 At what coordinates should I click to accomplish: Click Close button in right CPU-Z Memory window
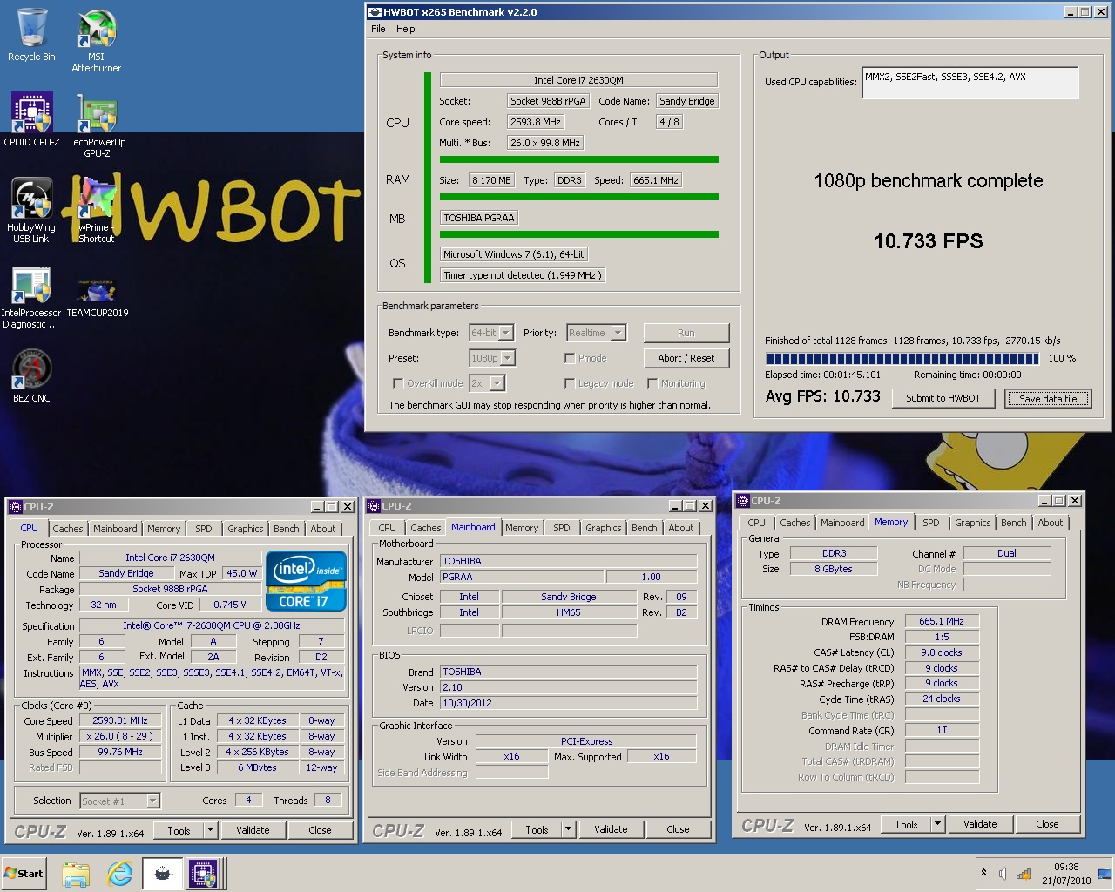click(1047, 824)
